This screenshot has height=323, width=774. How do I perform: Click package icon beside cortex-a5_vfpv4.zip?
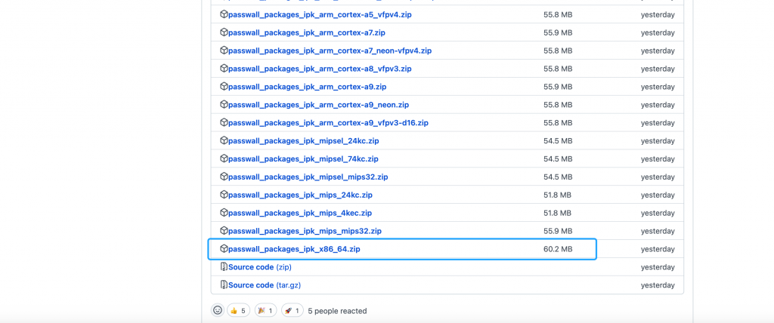point(224,15)
